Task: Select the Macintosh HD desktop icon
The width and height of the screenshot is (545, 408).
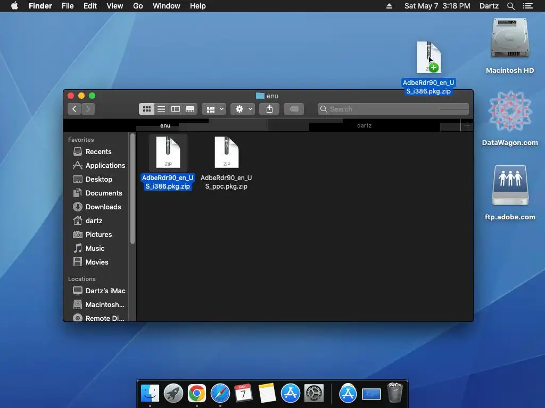Action: pos(510,46)
